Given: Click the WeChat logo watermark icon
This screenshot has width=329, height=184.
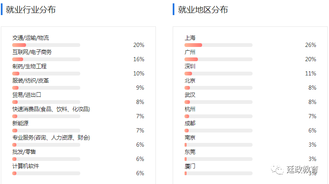Looking at the screenshot, I should (277, 169).
